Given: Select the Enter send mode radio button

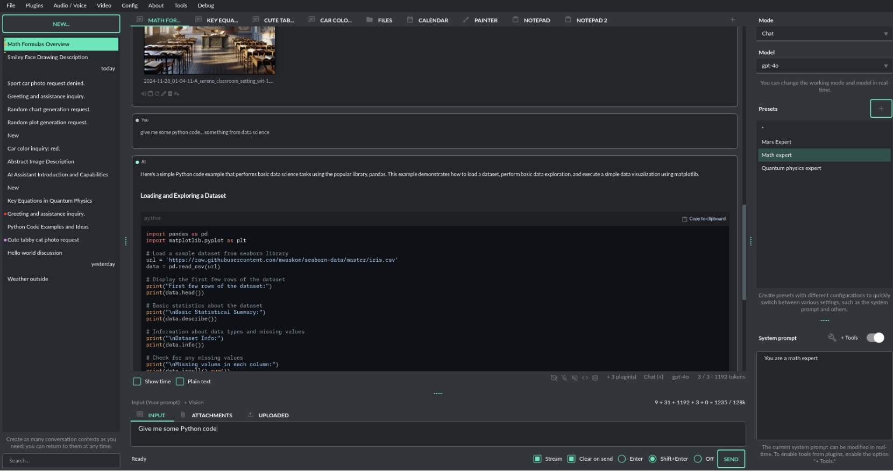Looking at the screenshot, I should (x=622, y=459).
